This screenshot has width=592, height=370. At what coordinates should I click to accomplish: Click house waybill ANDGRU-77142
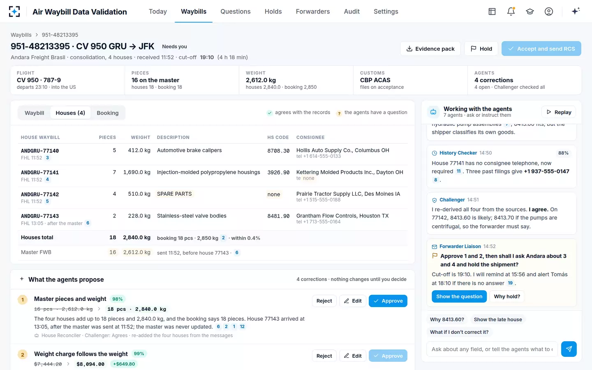pyautogui.click(x=40, y=194)
